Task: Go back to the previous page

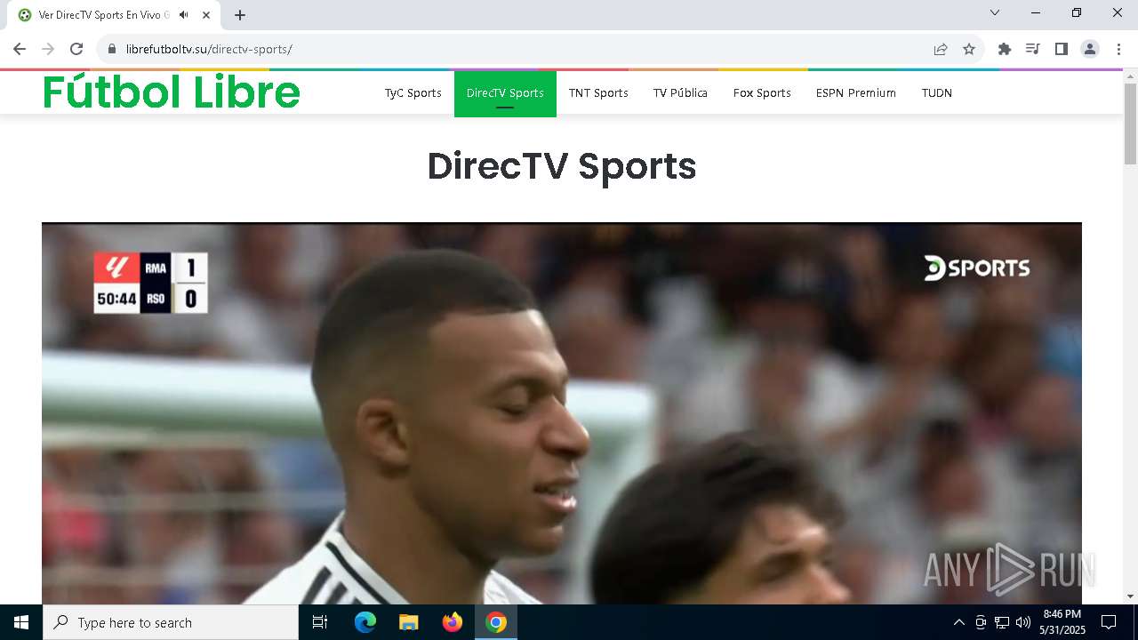Action: 20,49
